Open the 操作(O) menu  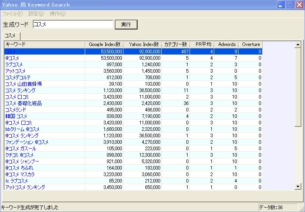(58, 14)
